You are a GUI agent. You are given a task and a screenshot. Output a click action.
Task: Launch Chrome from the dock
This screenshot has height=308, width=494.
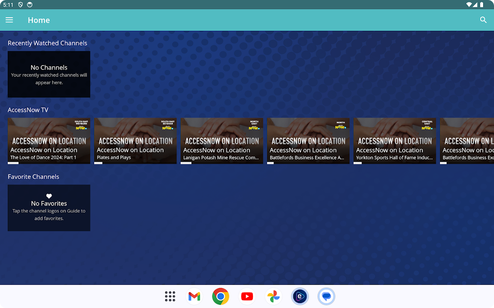coord(221,296)
